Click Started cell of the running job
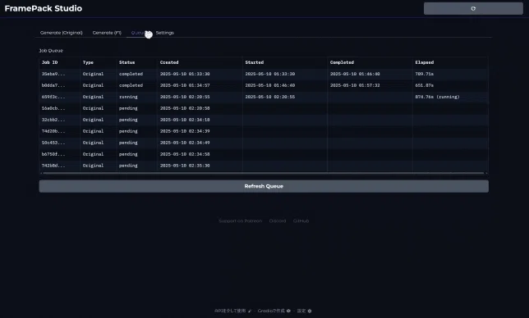 click(x=285, y=97)
